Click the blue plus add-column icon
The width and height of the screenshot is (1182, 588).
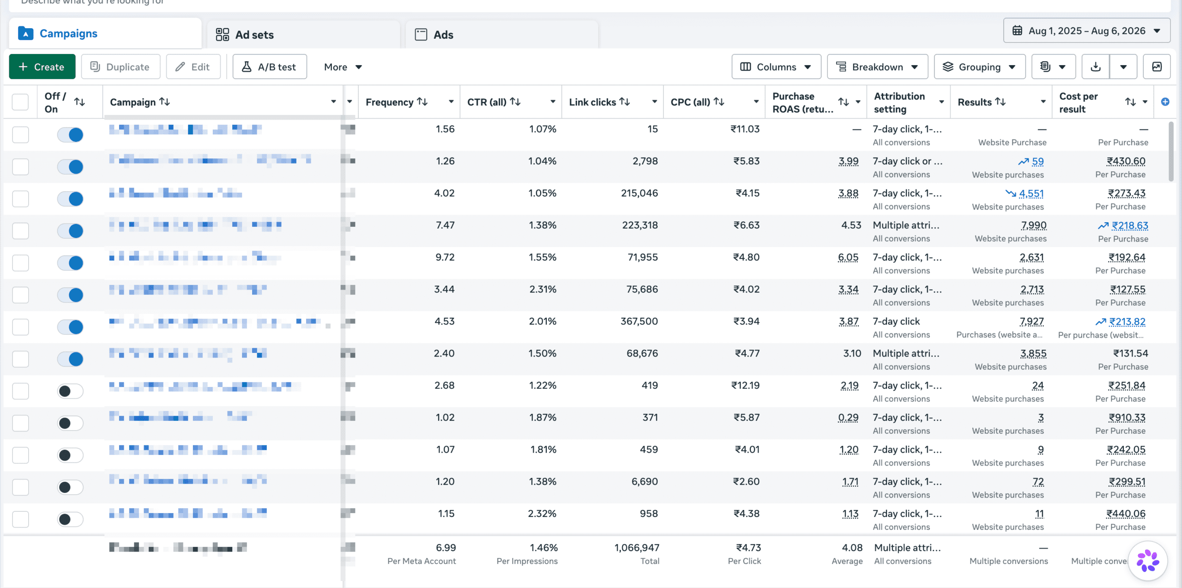[1165, 102]
